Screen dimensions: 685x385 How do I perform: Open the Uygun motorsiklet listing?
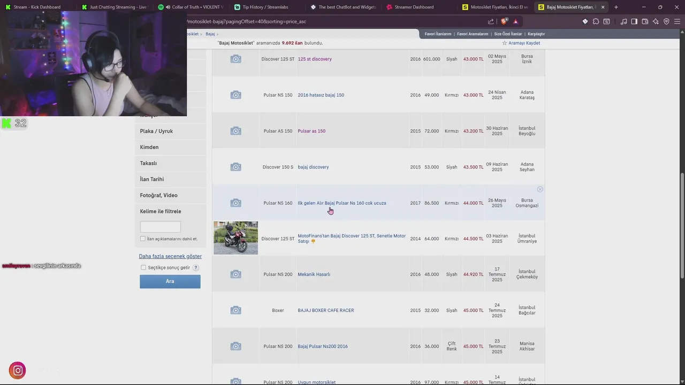tap(317, 382)
